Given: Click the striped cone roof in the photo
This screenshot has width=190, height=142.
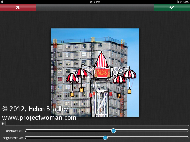Looking at the screenshot, I should [x=101, y=59].
